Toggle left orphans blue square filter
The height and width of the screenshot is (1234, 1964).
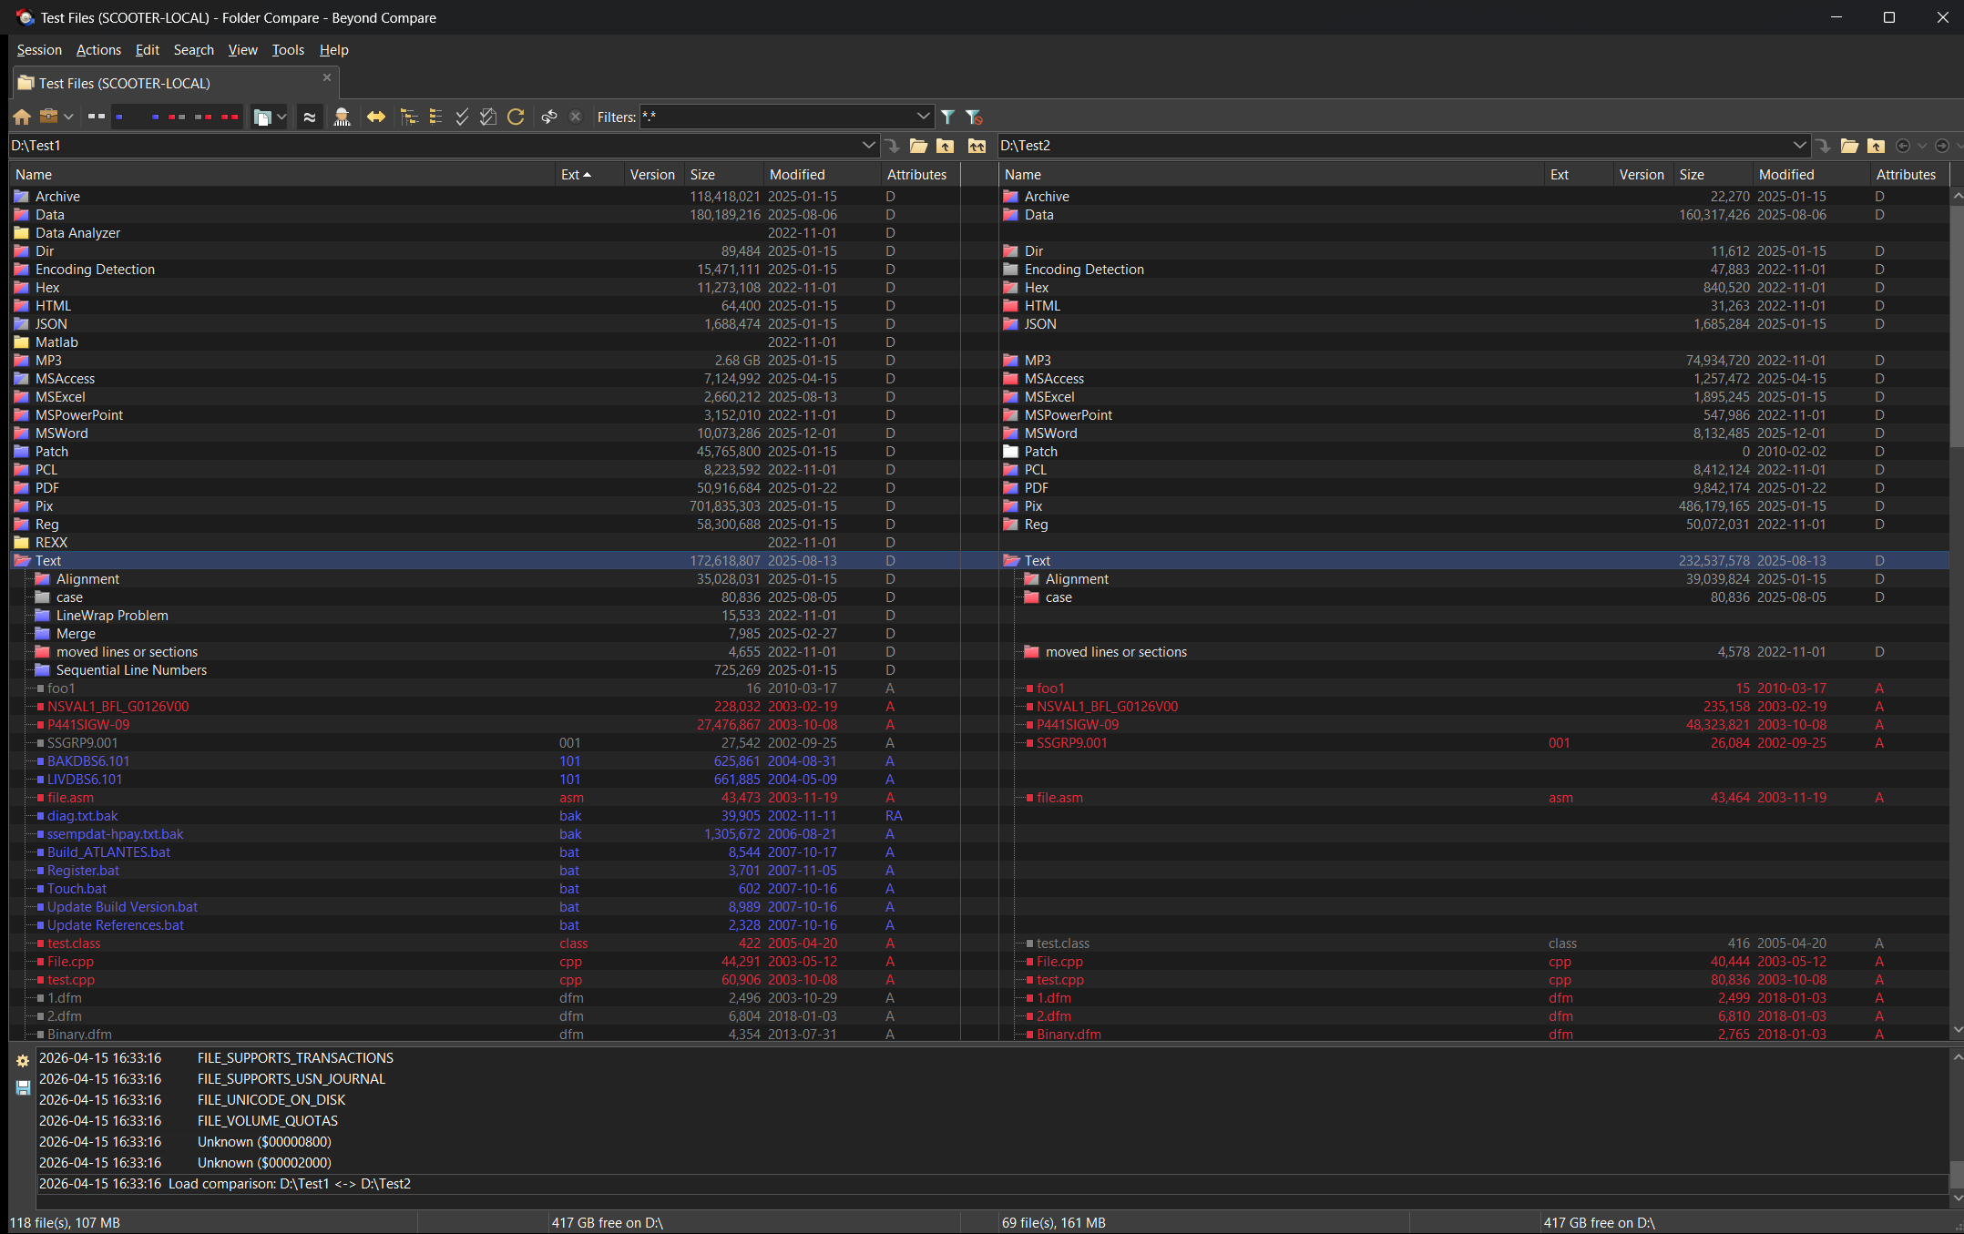(x=119, y=117)
